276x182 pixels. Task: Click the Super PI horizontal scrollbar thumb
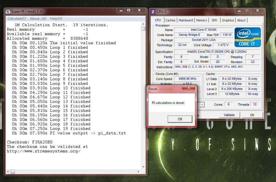tap(13, 172)
